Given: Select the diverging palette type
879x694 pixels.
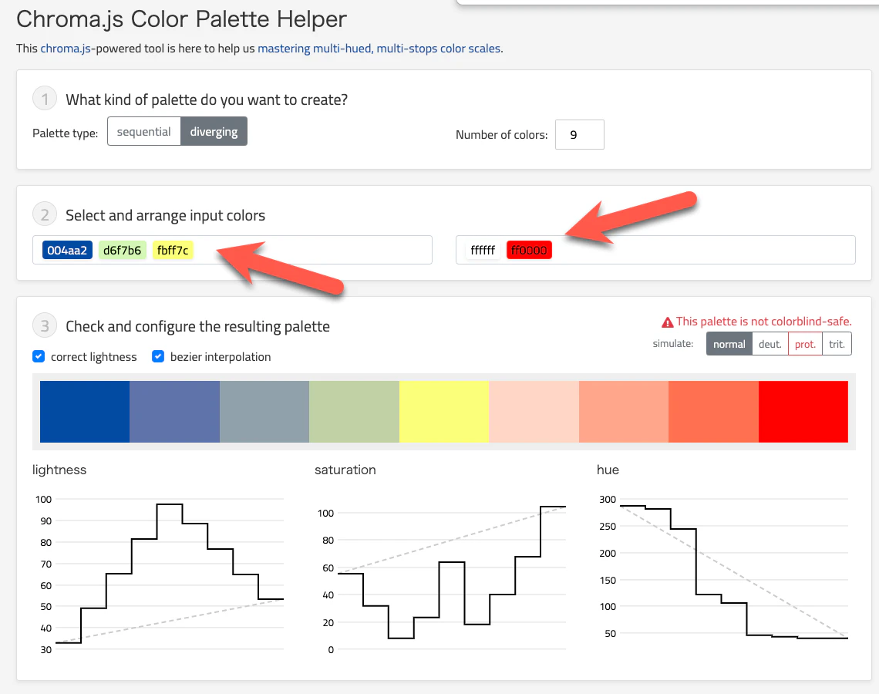Looking at the screenshot, I should (x=214, y=131).
